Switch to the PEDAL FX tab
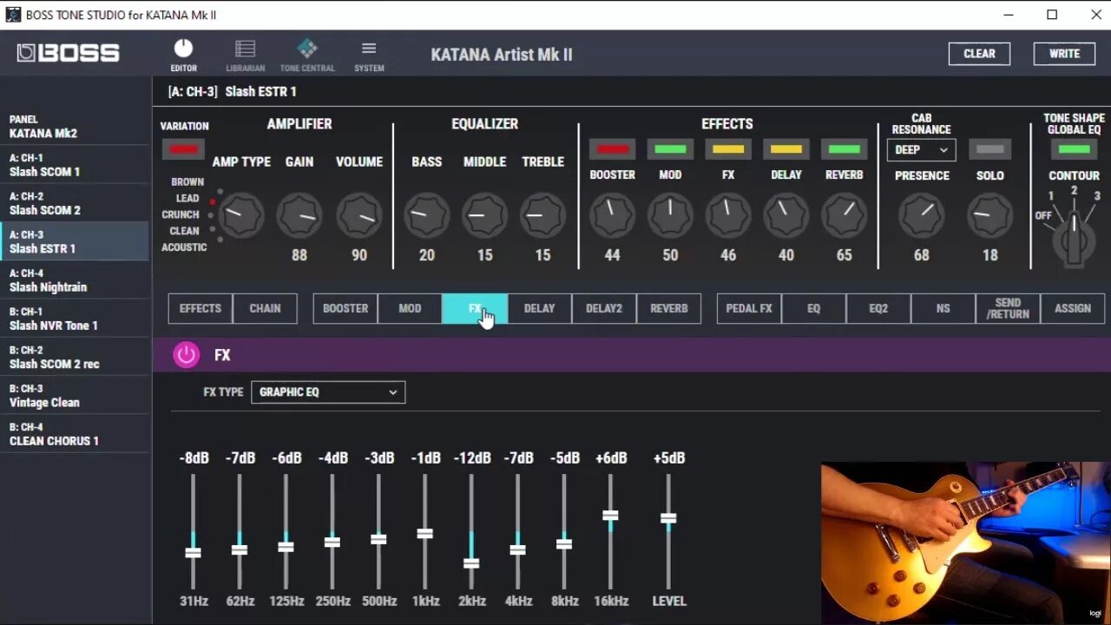The width and height of the screenshot is (1111, 625). pos(749,308)
